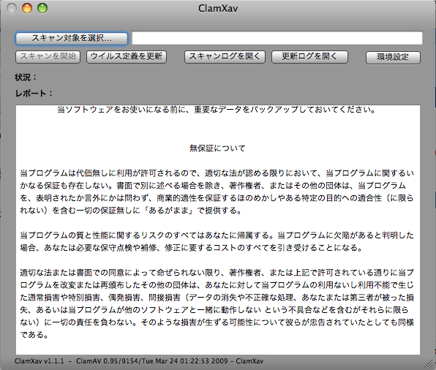Open the scan log (スキャンログを開く)

(225, 57)
